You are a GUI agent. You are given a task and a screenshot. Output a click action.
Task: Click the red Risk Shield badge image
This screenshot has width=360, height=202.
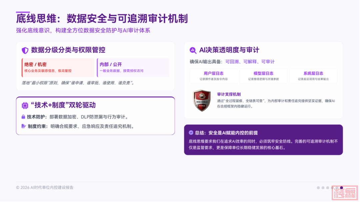pos(202,100)
